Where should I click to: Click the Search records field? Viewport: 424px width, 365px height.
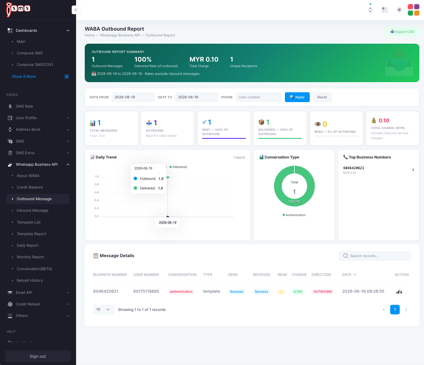point(375,256)
